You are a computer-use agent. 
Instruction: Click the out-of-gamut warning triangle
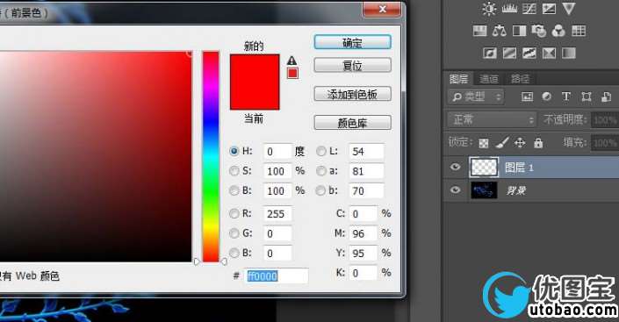tap(292, 61)
